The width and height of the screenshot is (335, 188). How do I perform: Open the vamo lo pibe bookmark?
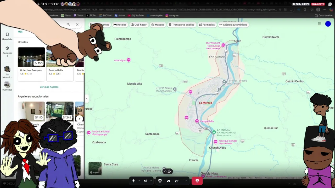click(x=154, y=15)
